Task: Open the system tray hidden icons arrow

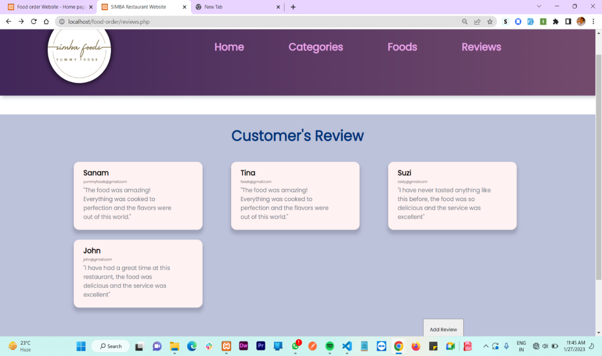Action: tap(485, 346)
